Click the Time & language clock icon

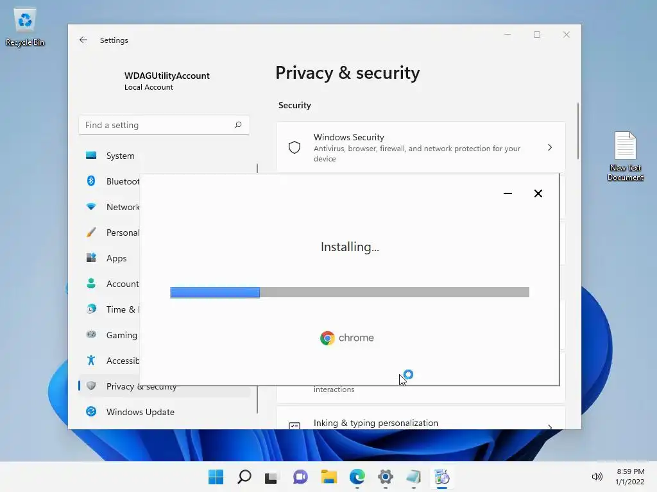[x=91, y=309]
